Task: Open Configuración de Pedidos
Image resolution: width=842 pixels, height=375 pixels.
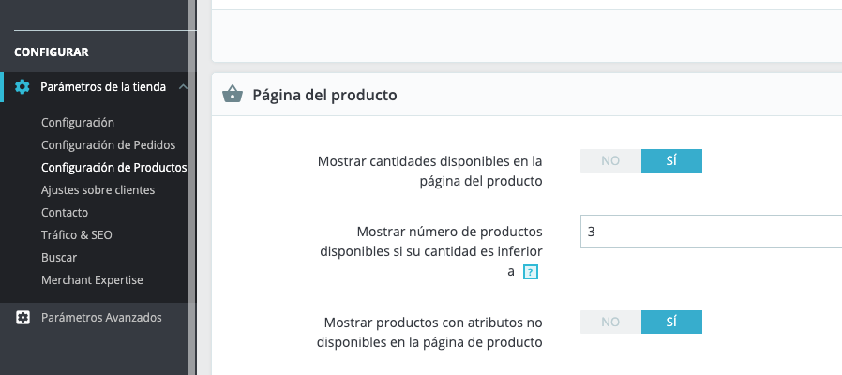Action: 108,144
